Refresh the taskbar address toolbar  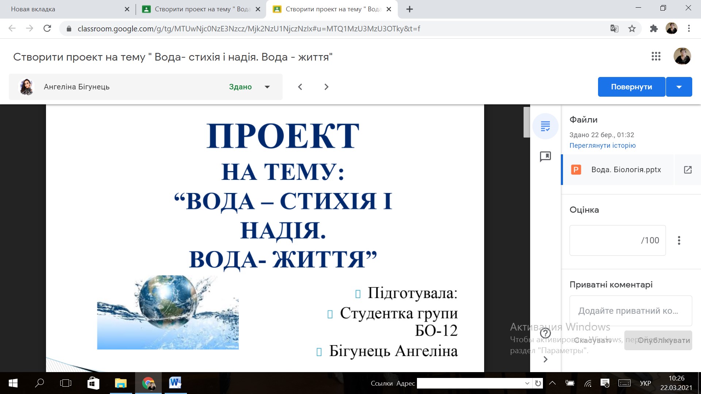(x=538, y=383)
